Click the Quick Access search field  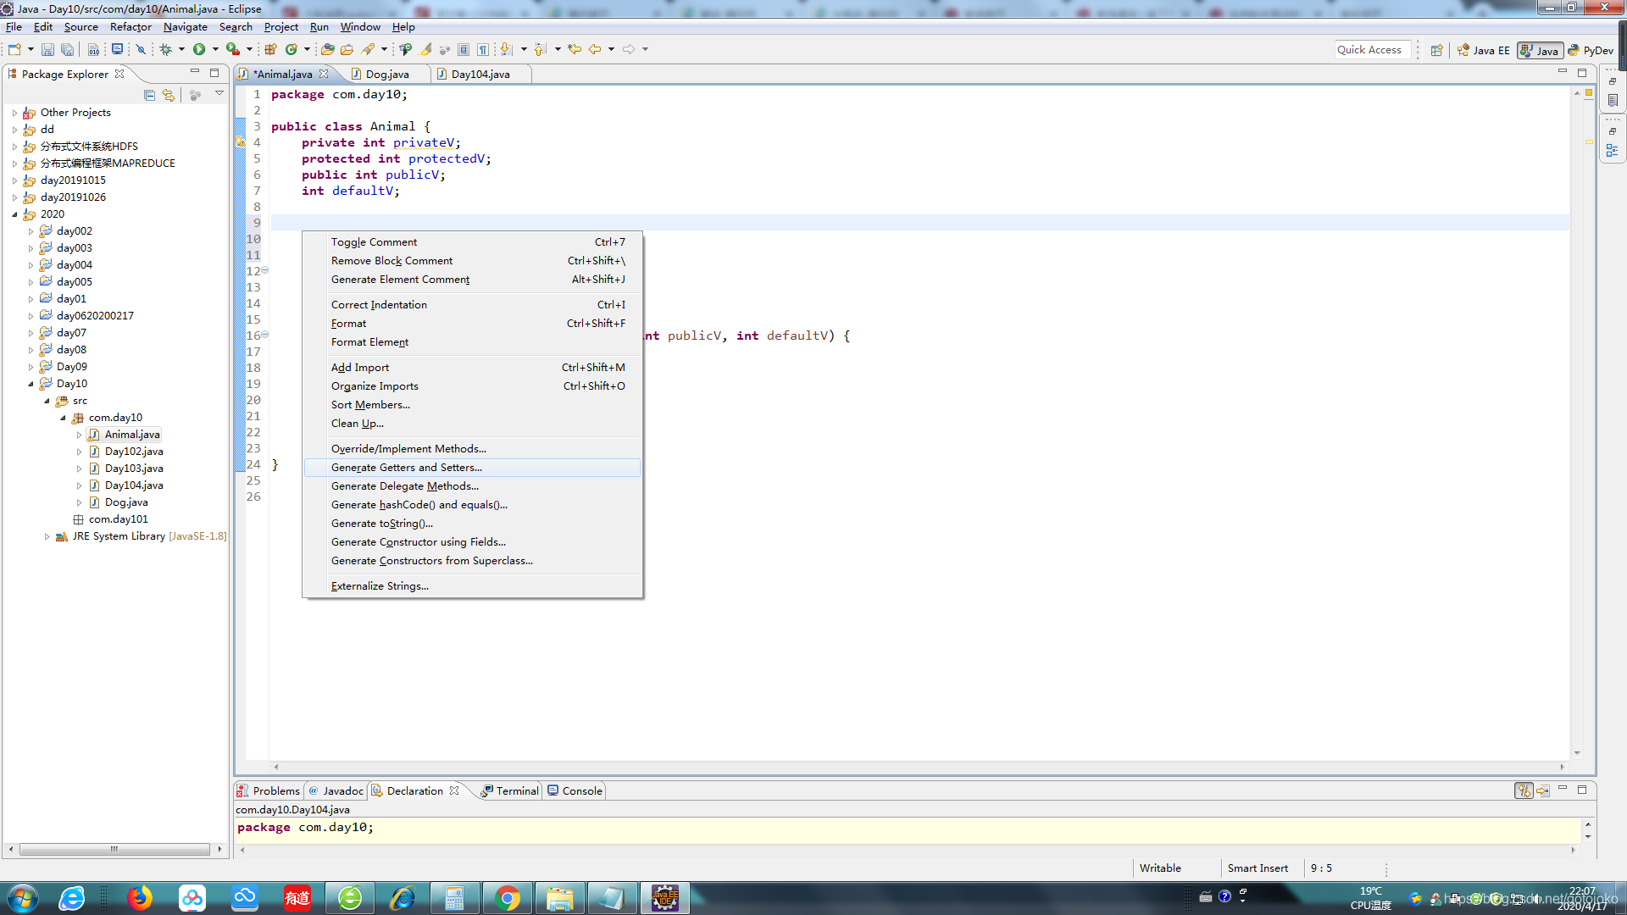pos(1373,50)
